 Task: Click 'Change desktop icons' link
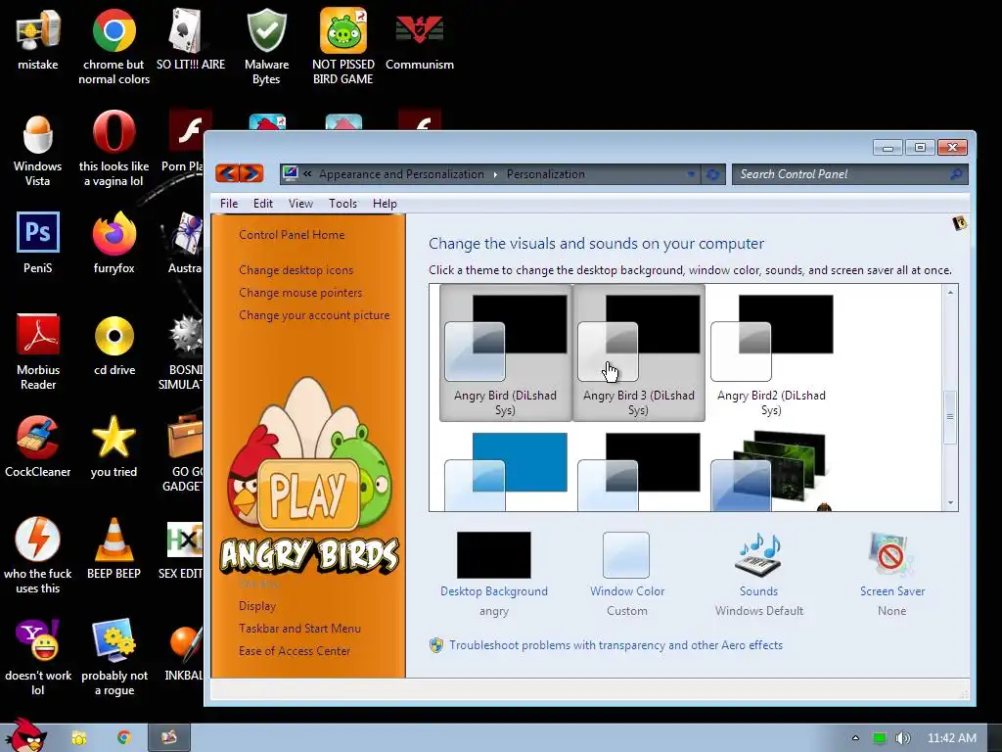click(x=296, y=270)
